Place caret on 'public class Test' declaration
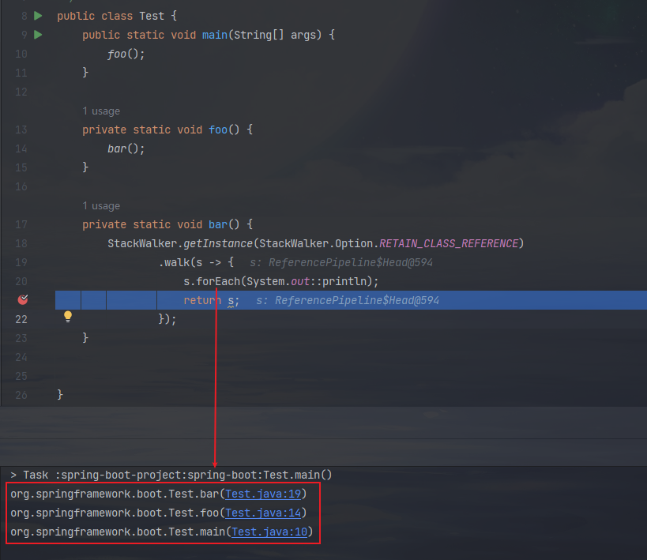The image size is (647, 560). (x=111, y=16)
